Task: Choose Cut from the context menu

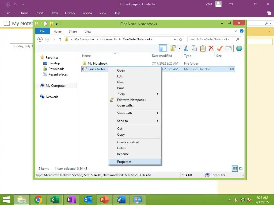Action: click(135, 128)
